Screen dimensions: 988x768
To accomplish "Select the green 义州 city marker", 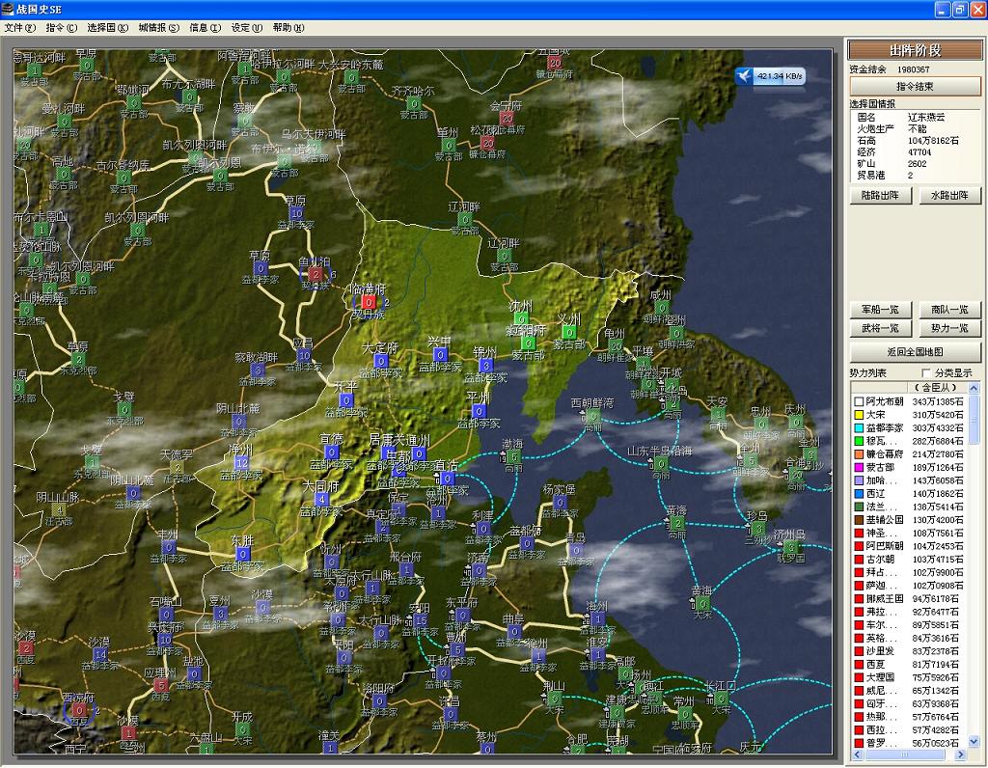I will (569, 333).
